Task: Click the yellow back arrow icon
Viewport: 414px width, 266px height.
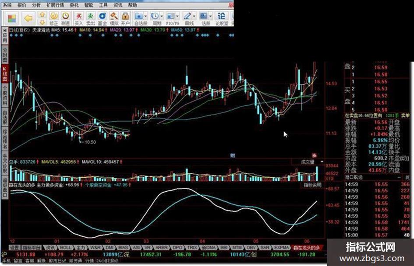Action: [x=28, y=18]
